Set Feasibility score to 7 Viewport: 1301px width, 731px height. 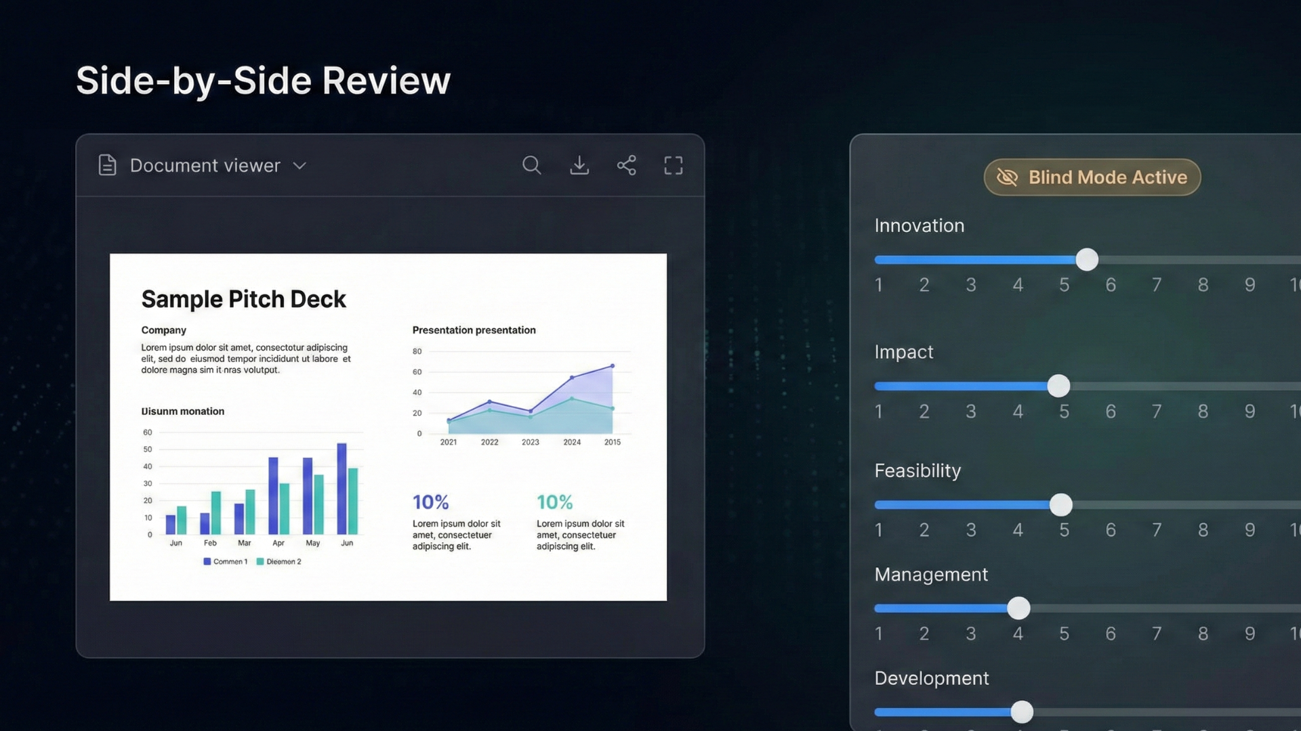[x=1157, y=505]
